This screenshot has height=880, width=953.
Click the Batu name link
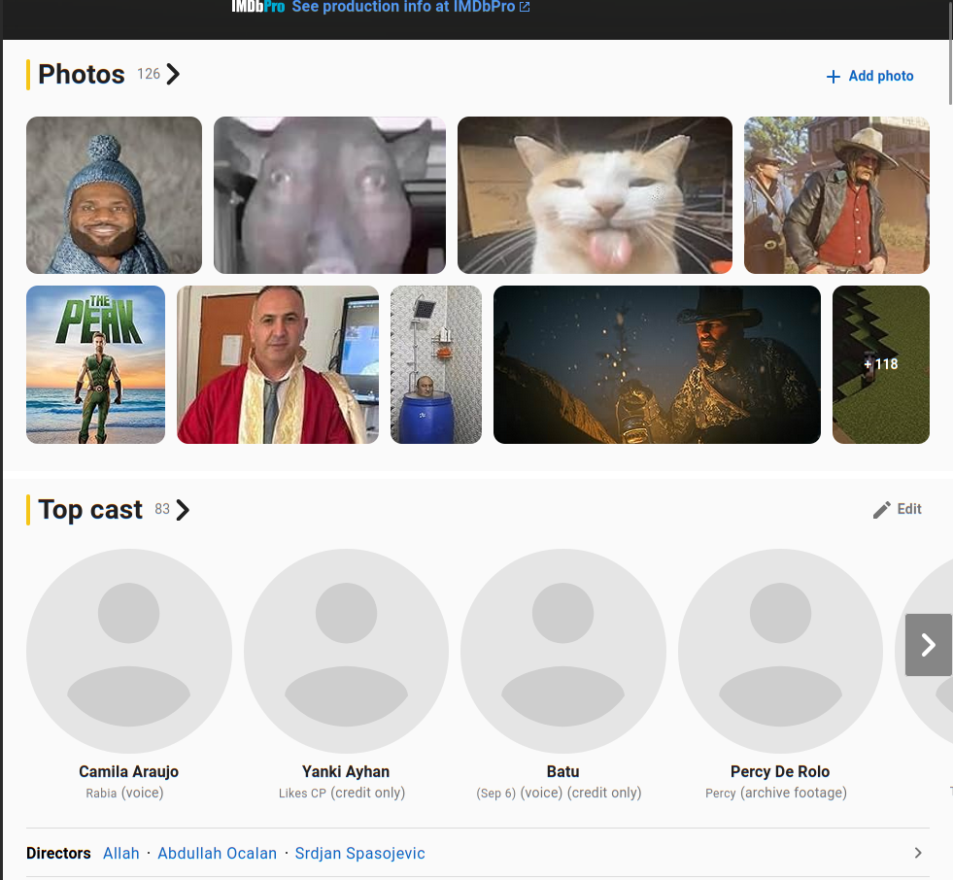pos(562,771)
